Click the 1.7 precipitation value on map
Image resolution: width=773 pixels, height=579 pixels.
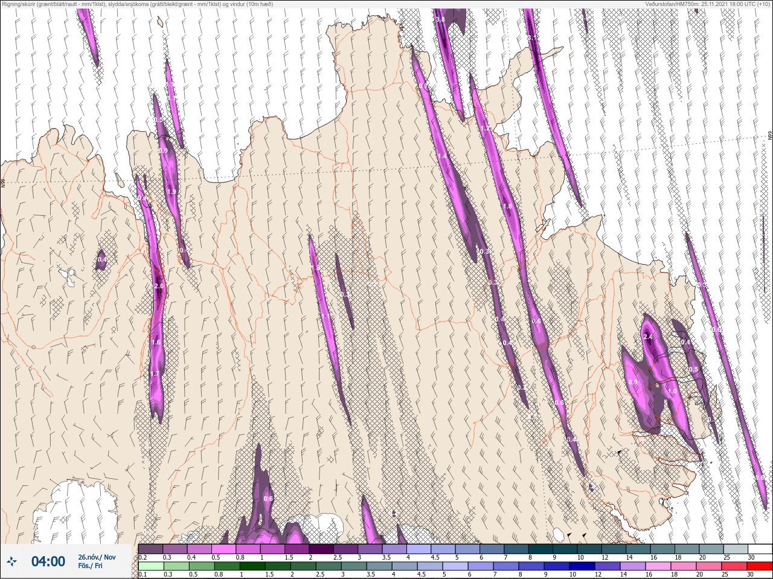(x=155, y=374)
